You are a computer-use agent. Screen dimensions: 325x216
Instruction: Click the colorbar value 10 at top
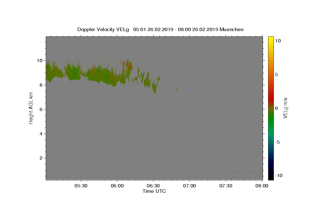click(x=277, y=40)
